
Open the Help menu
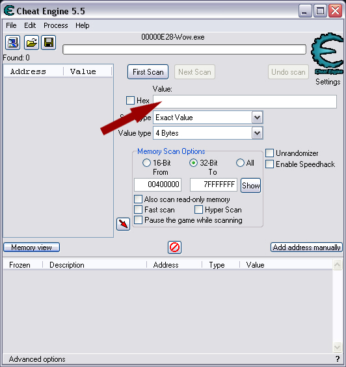(x=83, y=25)
